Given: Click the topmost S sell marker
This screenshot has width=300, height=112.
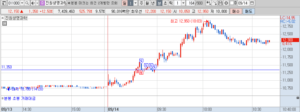Looking at the screenshot, I should [x=141, y=61].
